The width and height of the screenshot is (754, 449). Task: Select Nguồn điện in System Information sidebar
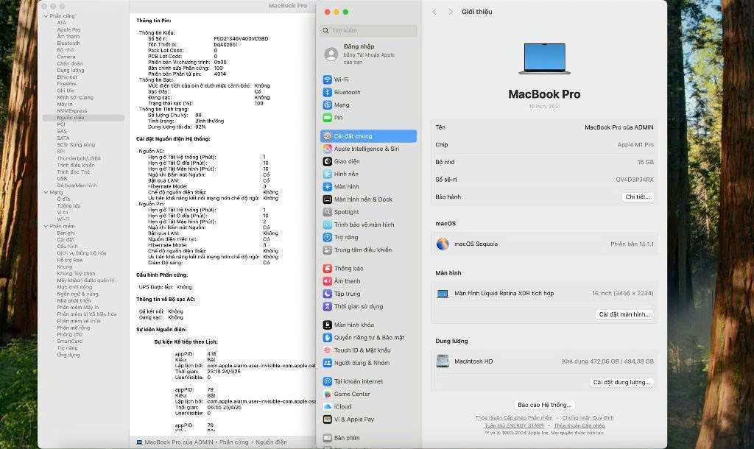83,118
